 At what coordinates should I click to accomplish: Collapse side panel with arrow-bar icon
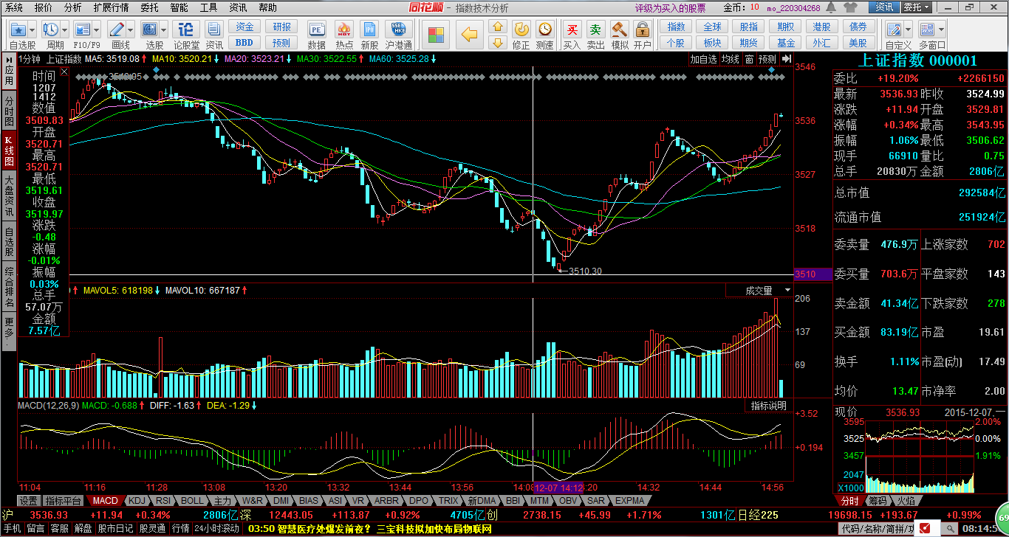pos(787,59)
